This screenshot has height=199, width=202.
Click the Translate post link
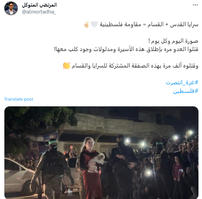click(x=19, y=99)
